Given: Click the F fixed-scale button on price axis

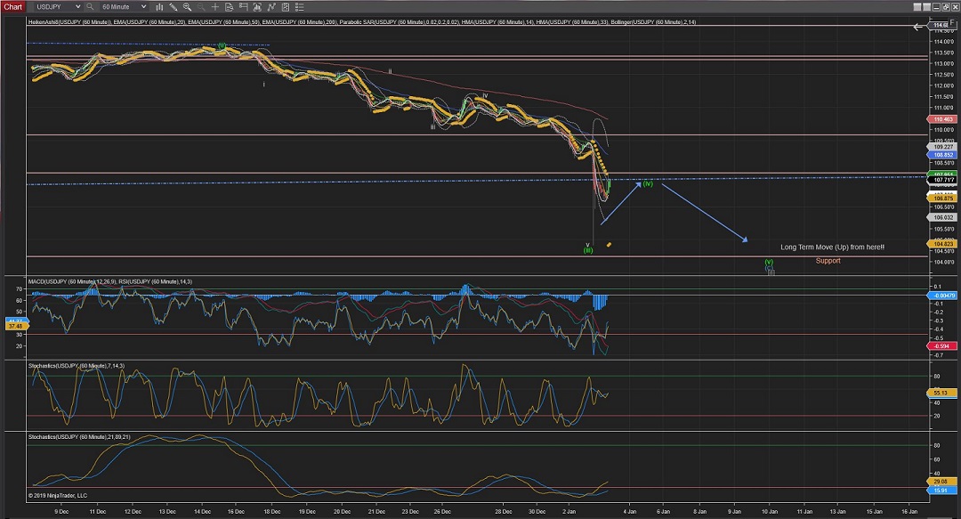Looking at the screenshot, I should pyautogui.click(x=952, y=22).
